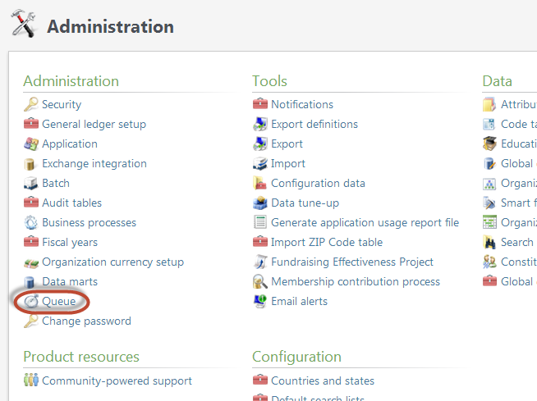Open Fundraising Effectiveness Project

[x=351, y=262]
